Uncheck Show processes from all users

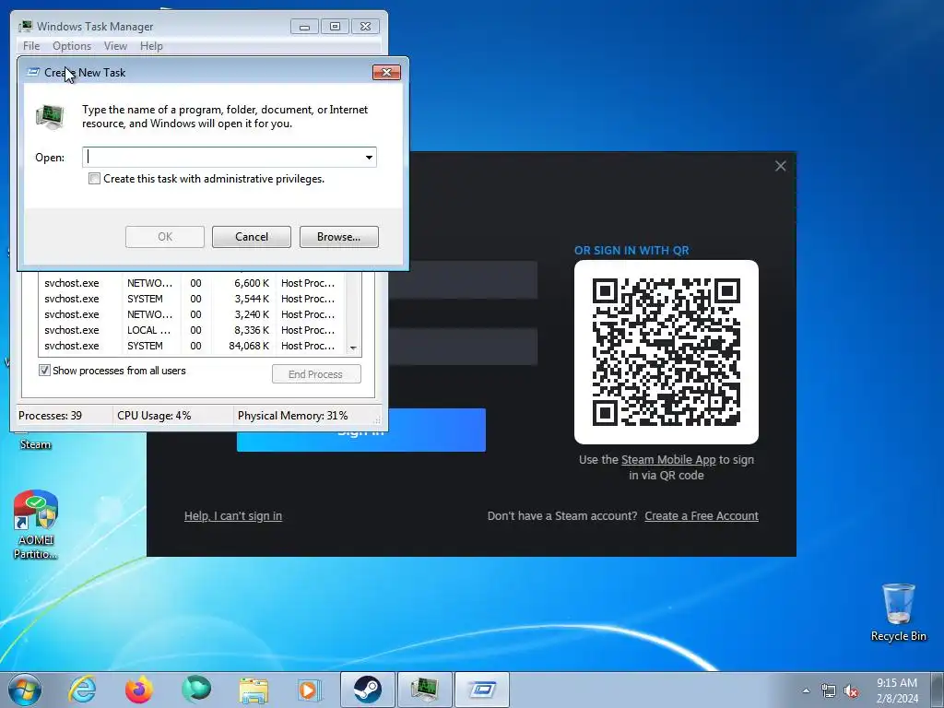pos(44,371)
